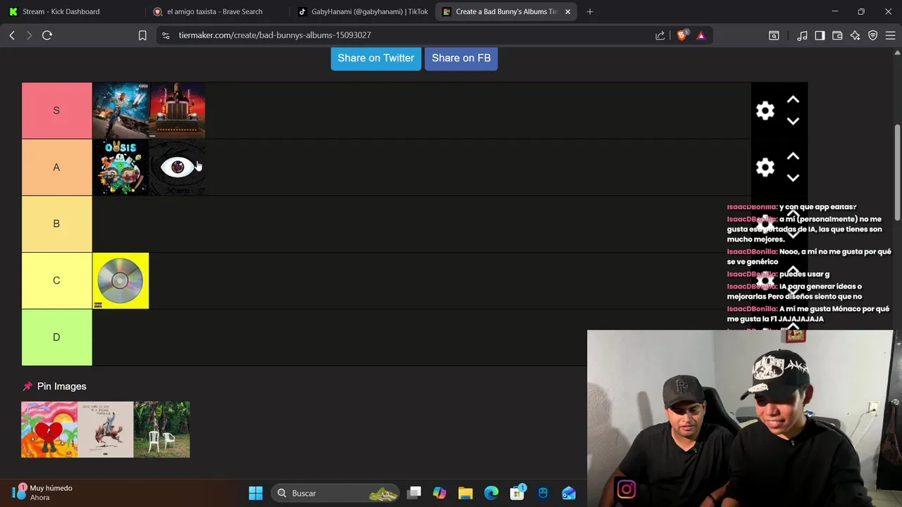Screen dimensions: 902x507
Task: Select the eye album cover in A tier
Action: (x=178, y=167)
